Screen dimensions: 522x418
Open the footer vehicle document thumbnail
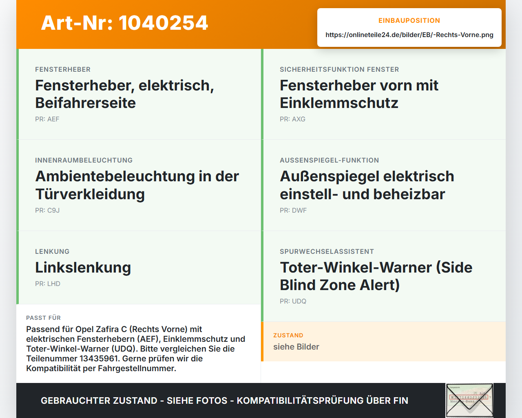coord(469,400)
